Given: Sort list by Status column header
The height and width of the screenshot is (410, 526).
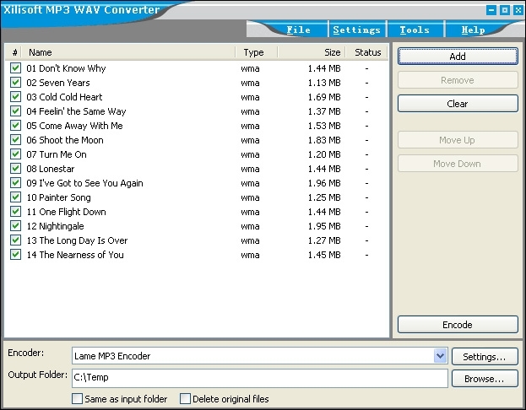Looking at the screenshot, I should 366,52.
